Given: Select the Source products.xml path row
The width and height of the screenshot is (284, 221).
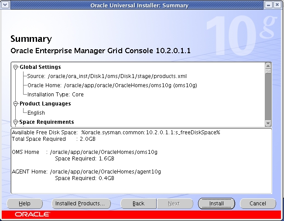Looking at the screenshot, I should point(107,76).
